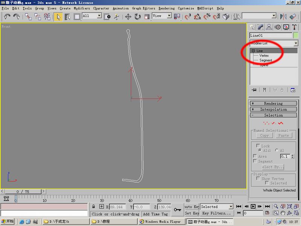Enable Show Vertex numbers checkbox
Screen dimensions: 301x226
(258, 178)
